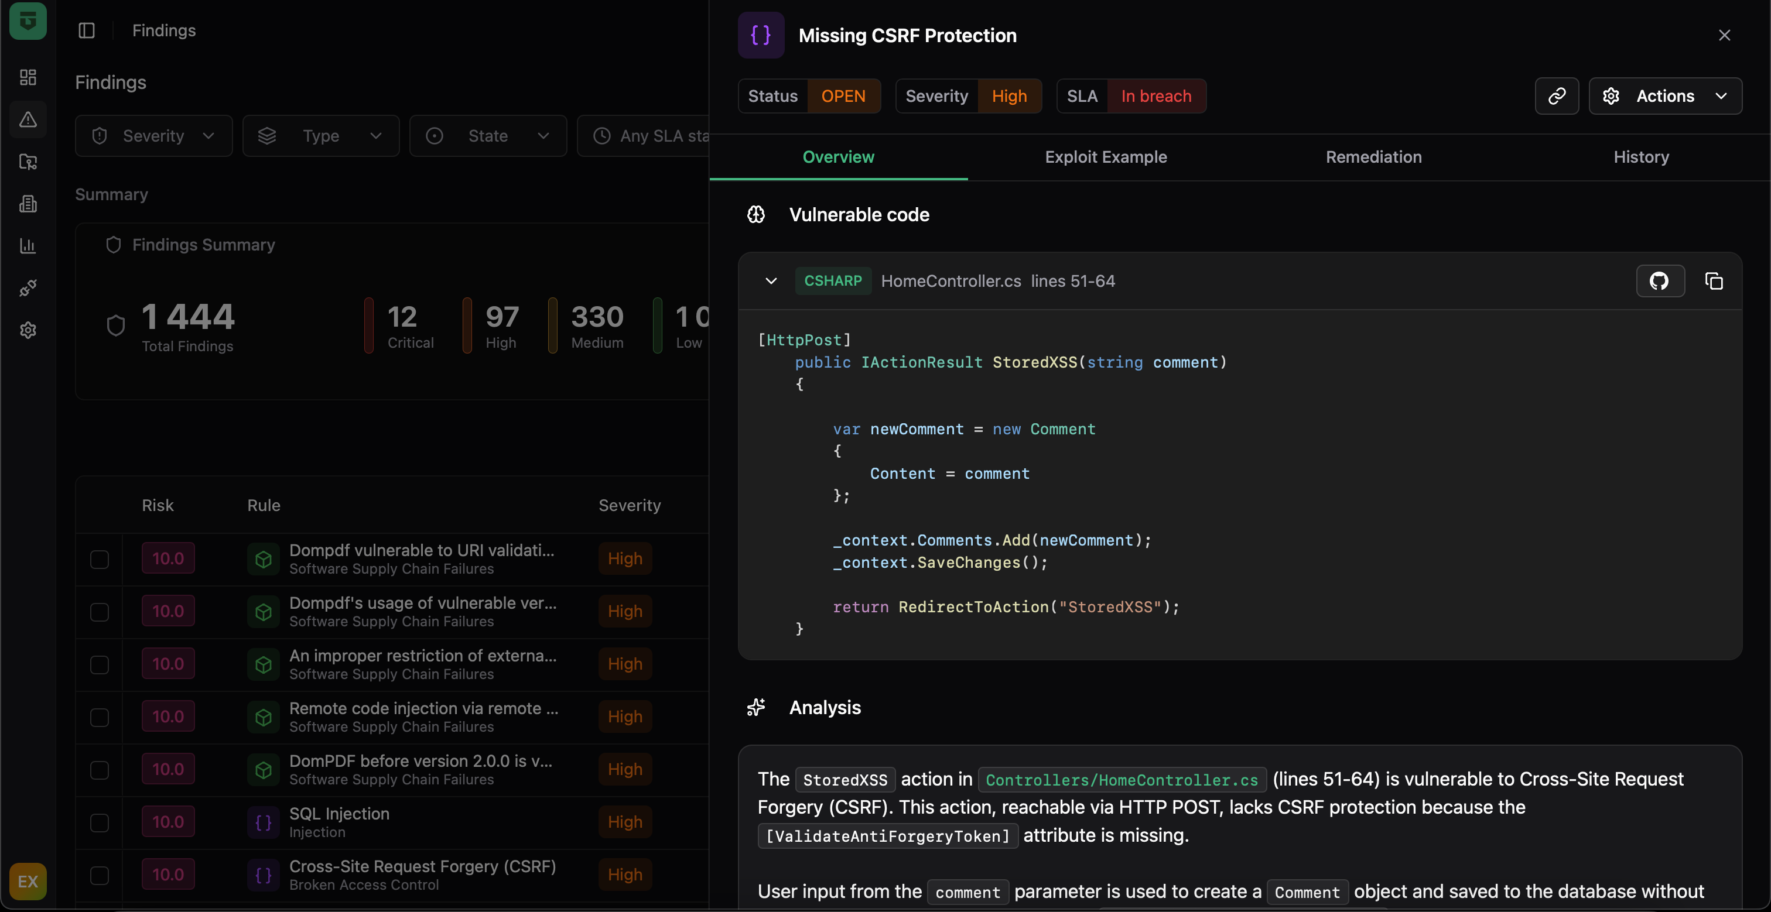Open the repository scan sidebar icon
This screenshot has width=1771, height=912.
(28, 162)
